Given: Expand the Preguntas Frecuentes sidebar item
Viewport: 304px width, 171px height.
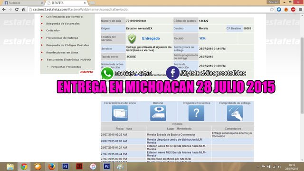Looking at the screenshot, I should coord(66,66).
